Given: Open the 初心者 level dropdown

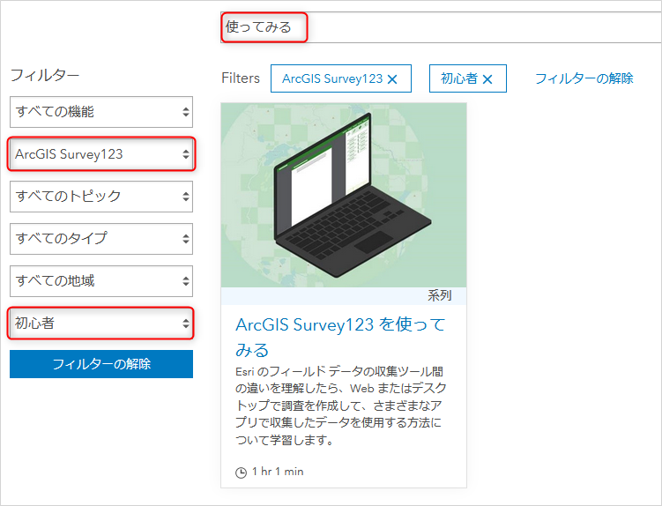Looking at the screenshot, I should coord(101,324).
